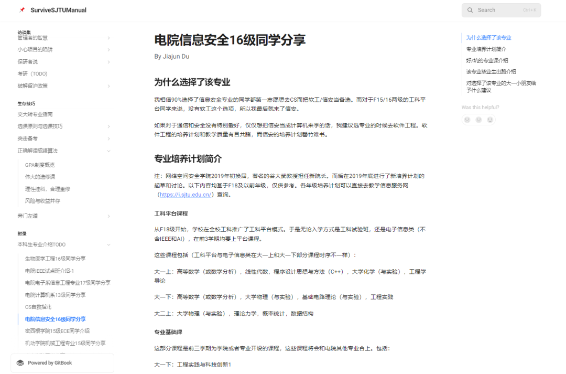This screenshot has height=374, width=566.
Task: Jump to 专业培养计划简介 in page outline
Action: (486, 49)
